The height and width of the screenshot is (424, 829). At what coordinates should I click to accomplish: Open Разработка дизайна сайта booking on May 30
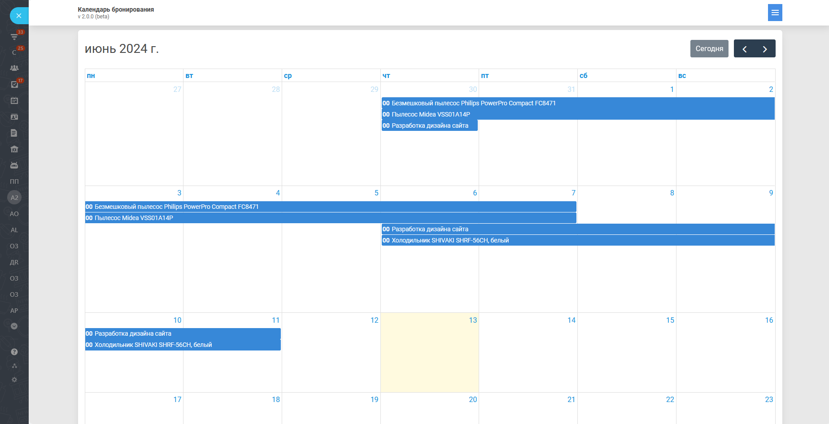pos(430,125)
